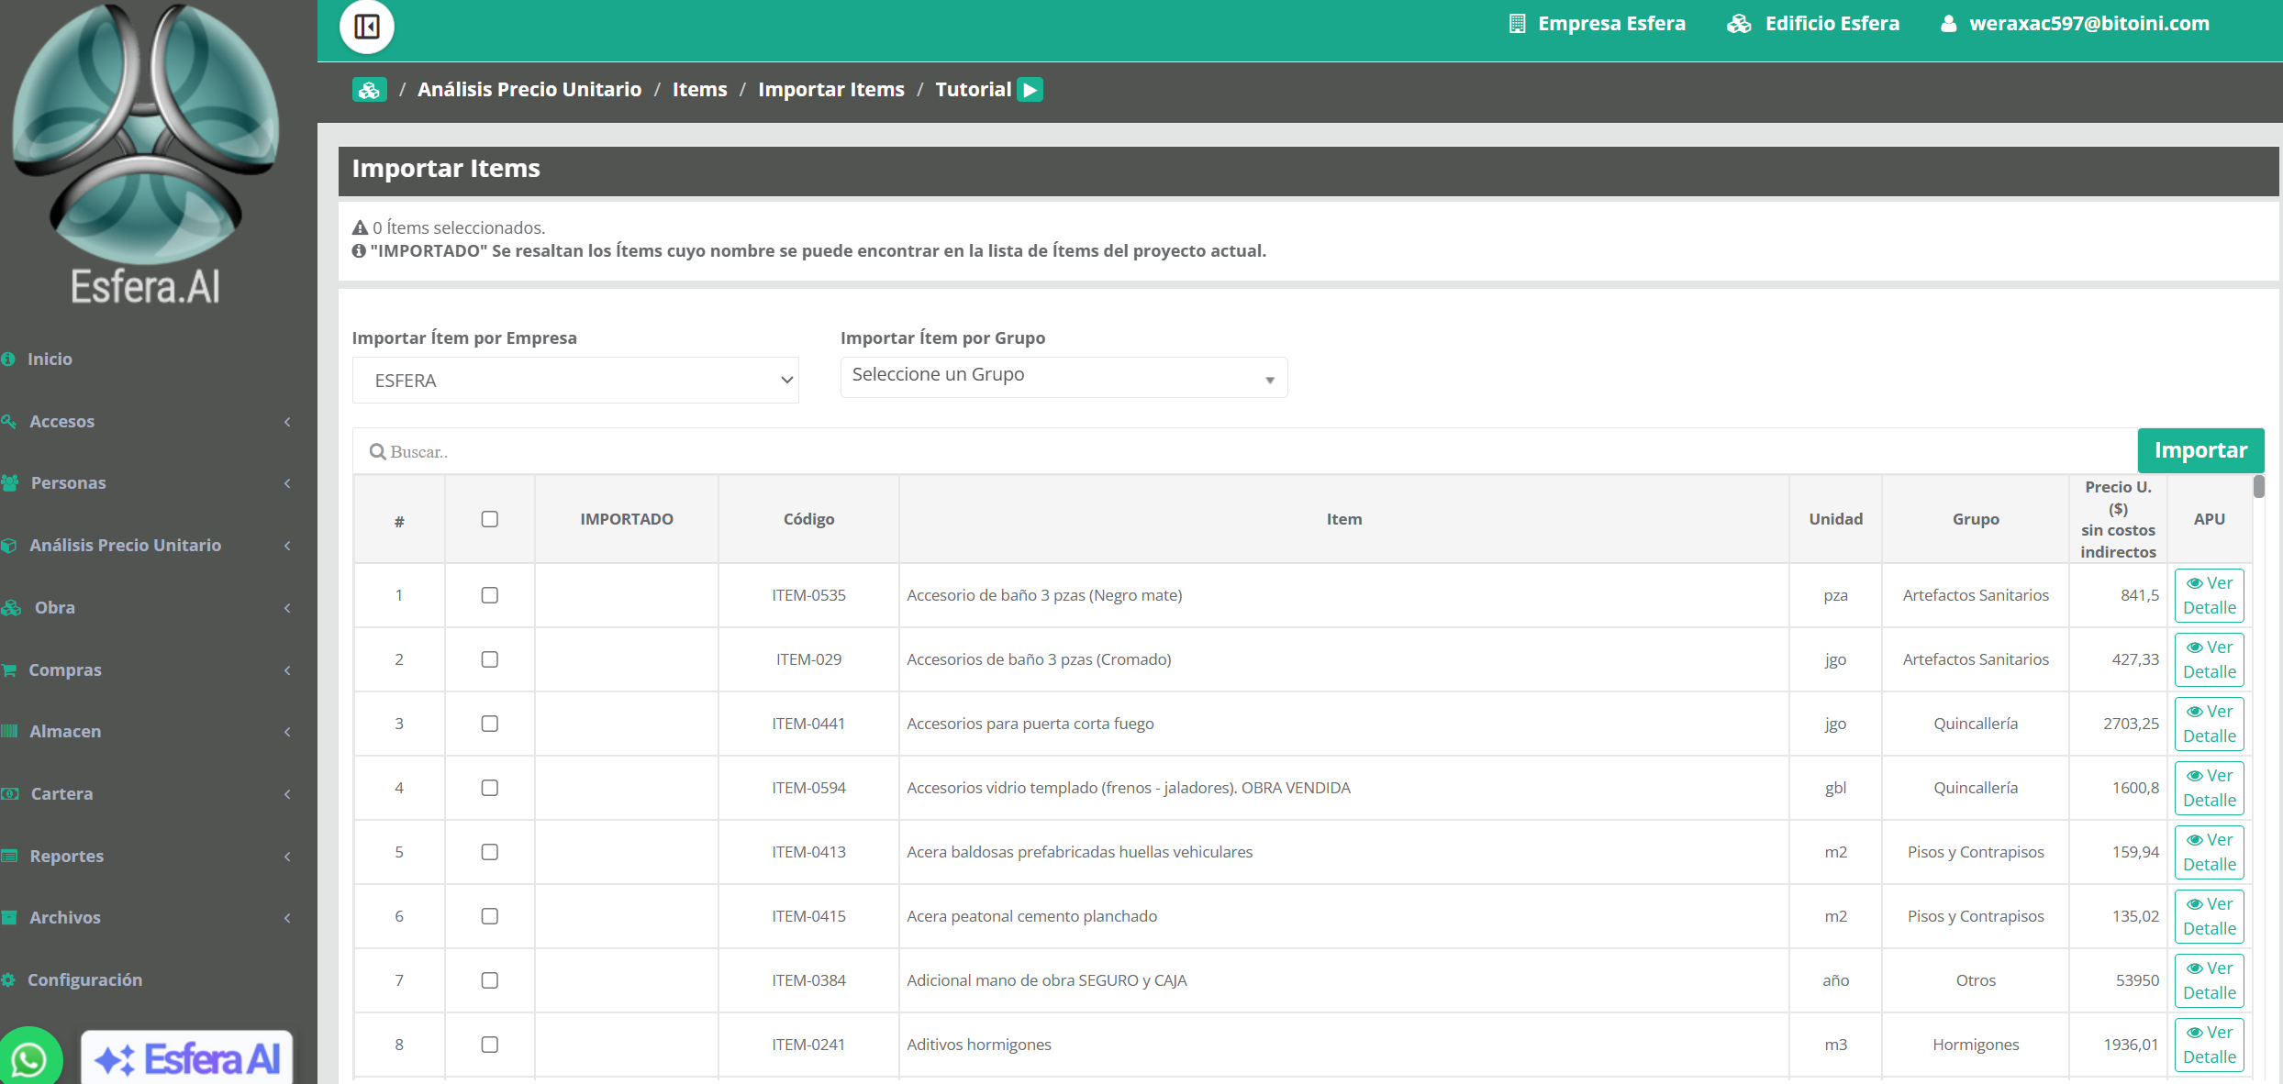Click the Empresa Esfera building icon
This screenshot has height=1084, width=2283.
tap(1517, 24)
